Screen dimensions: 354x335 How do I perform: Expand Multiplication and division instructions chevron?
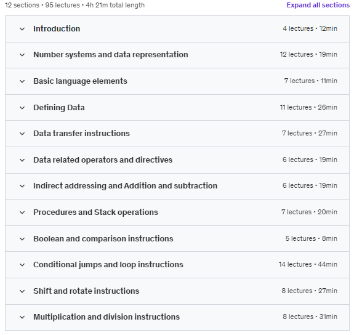pos(22,317)
